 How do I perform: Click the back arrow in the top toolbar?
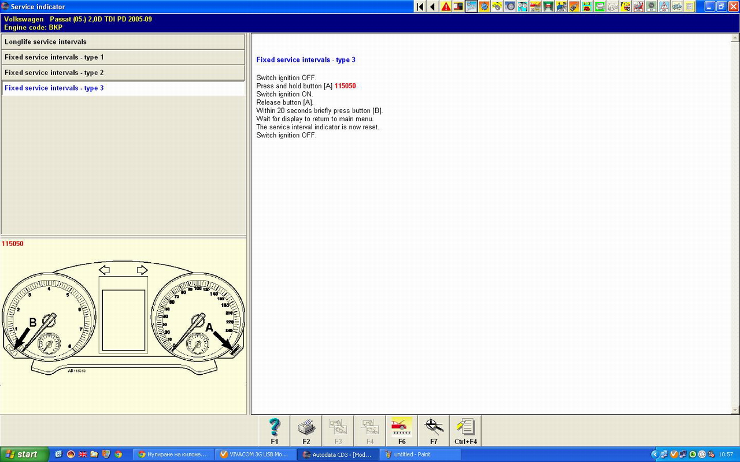click(x=433, y=6)
